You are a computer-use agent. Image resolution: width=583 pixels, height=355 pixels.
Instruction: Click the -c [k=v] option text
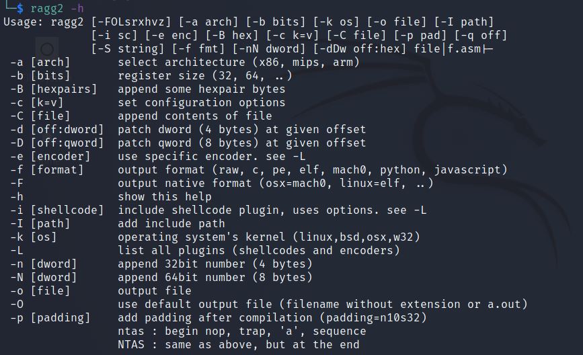point(40,103)
